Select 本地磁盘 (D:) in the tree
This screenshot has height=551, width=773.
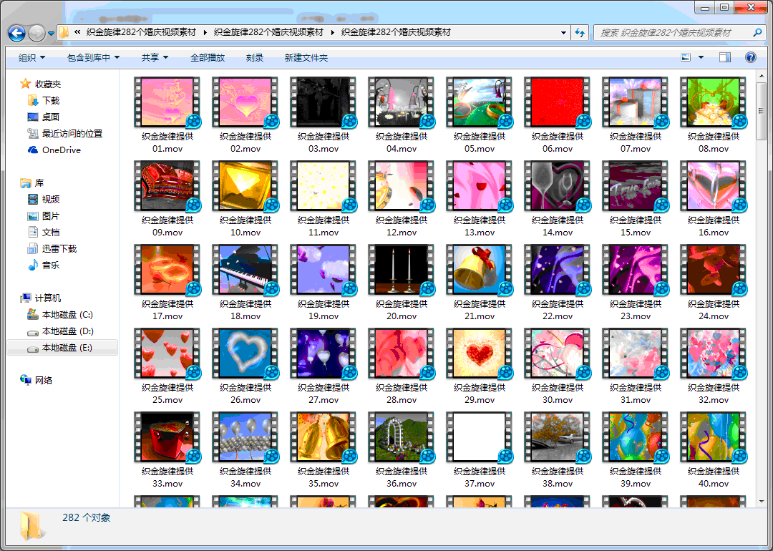[67, 331]
